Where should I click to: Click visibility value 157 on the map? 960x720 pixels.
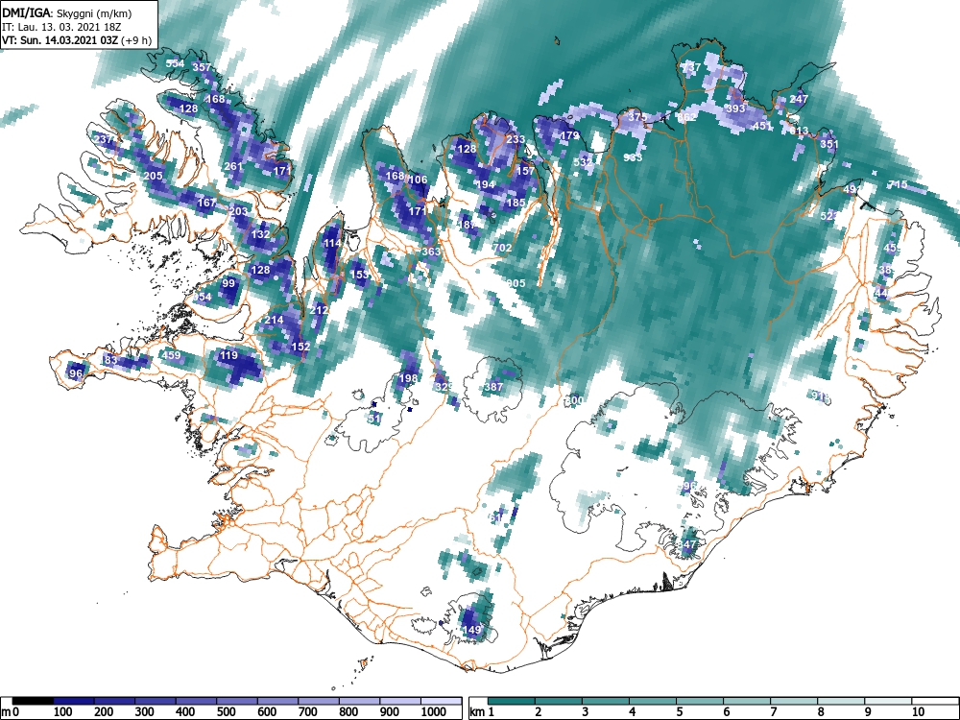tap(525, 171)
